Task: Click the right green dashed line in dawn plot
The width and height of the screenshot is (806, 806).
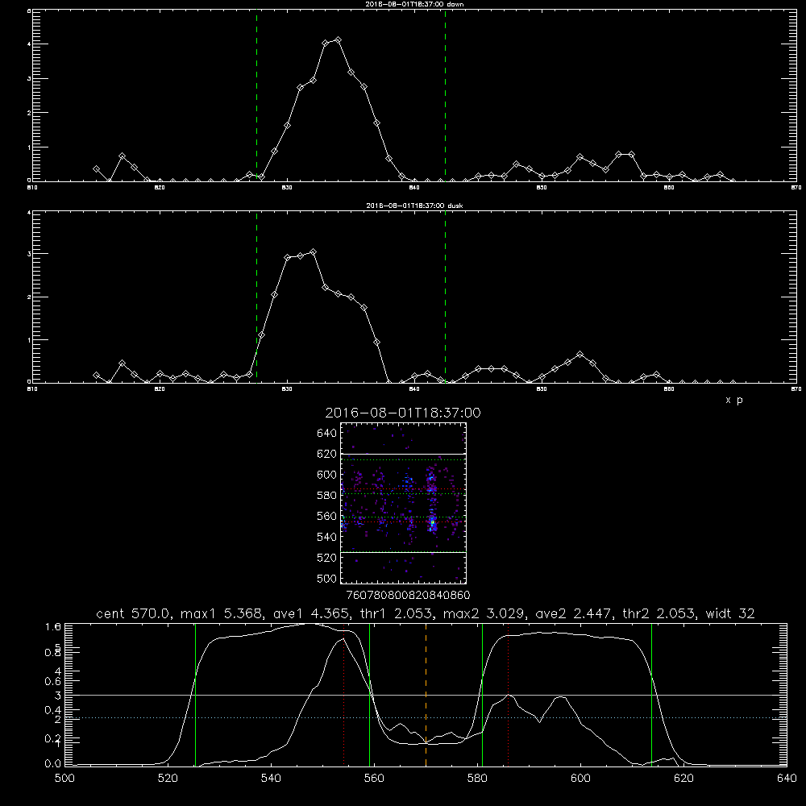Action: tap(445, 95)
